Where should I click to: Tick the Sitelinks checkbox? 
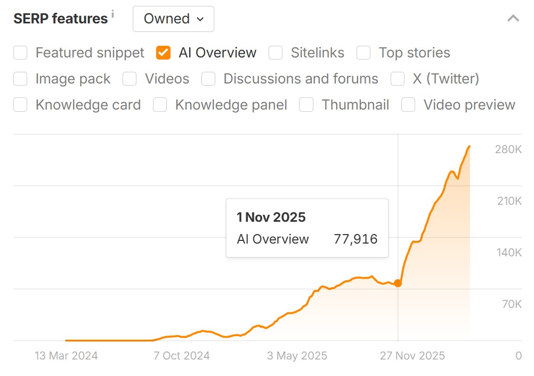[276, 53]
